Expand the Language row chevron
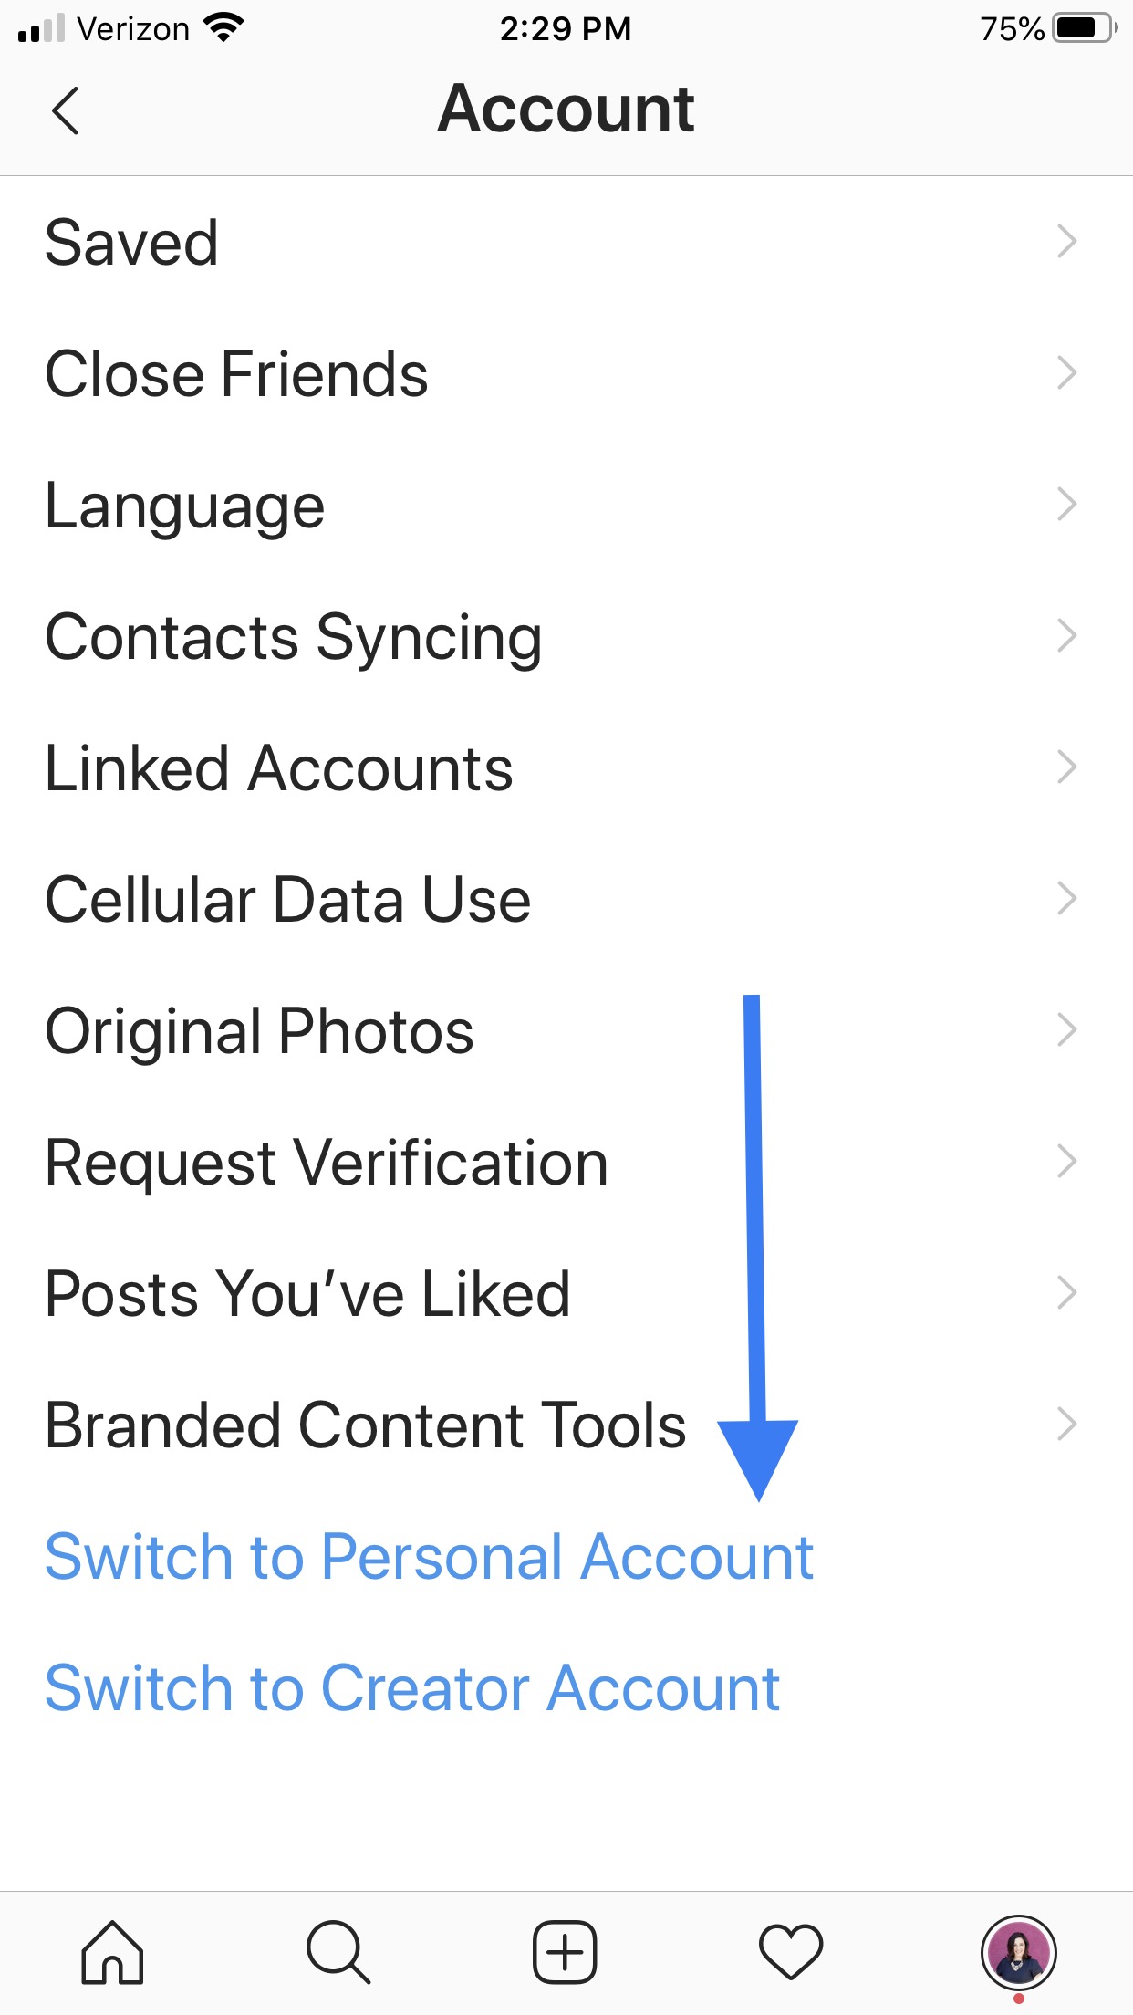 1066,505
